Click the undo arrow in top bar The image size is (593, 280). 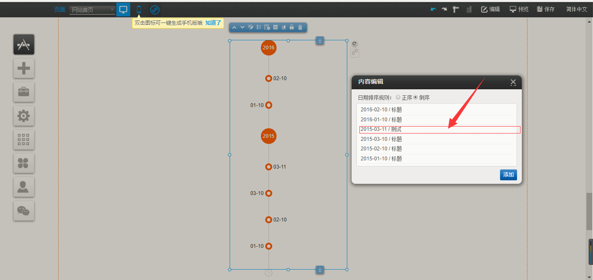[433, 9]
